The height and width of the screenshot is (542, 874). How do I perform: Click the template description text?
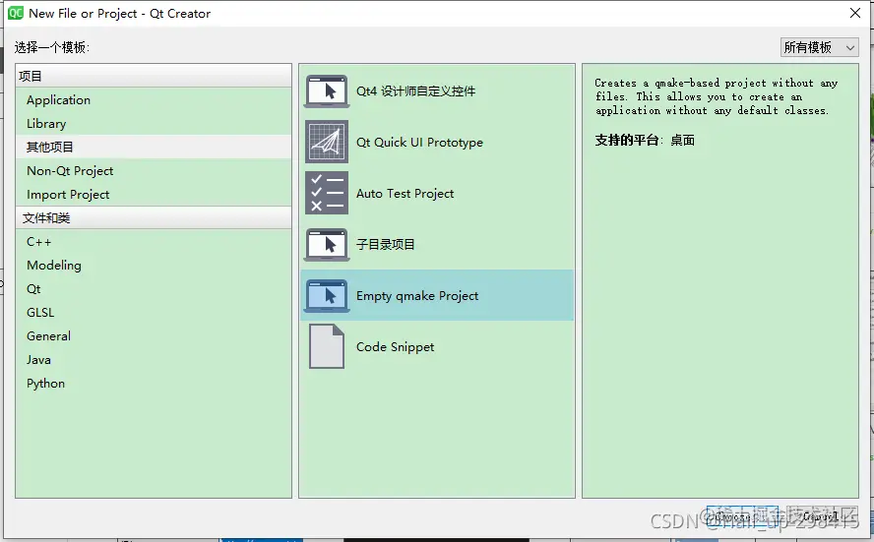tap(717, 97)
